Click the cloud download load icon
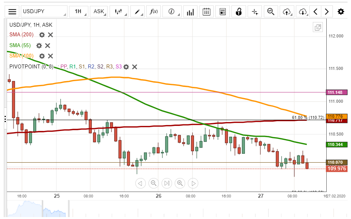This screenshot has height=219, width=351. pos(303,12)
